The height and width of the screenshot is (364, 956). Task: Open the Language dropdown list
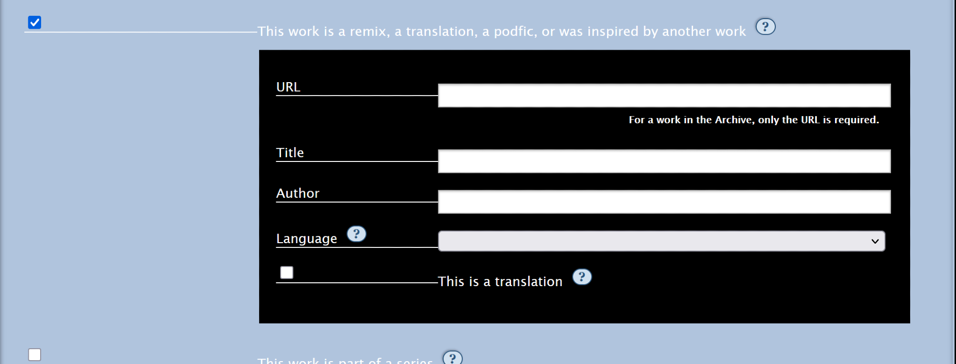point(661,241)
